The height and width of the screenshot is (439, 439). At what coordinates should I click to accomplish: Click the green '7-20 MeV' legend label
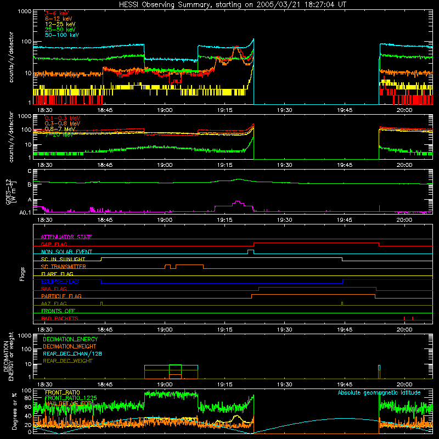click(x=59, y=134)
